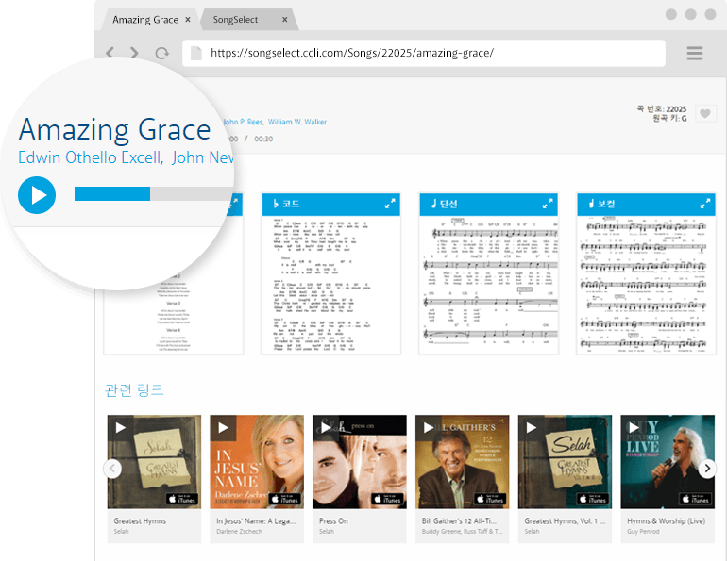Click the browser back arrow
This screenshot has width=727, height=561.
pos(110,52)
